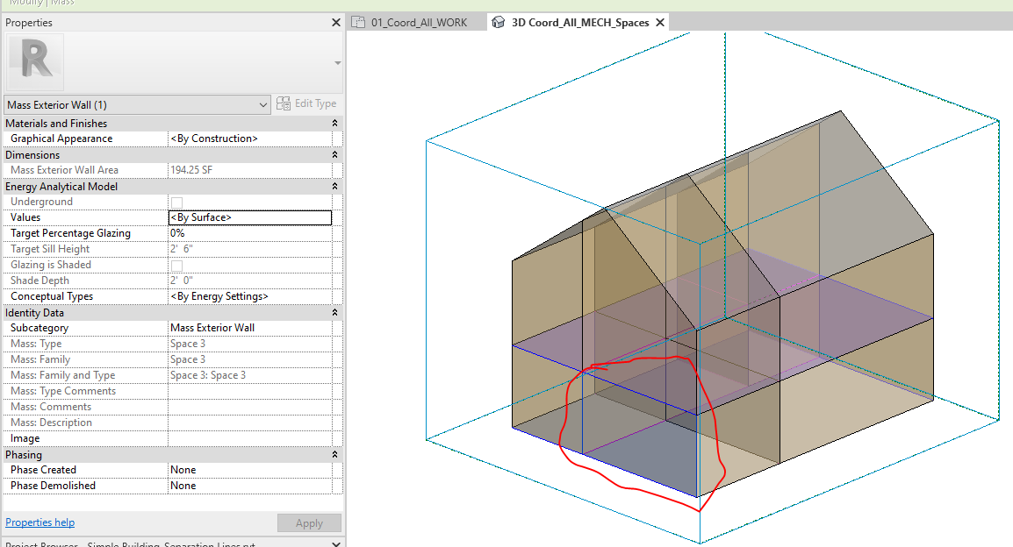Viewport: 1013px width, 547px height.
Task: Edit the Target Sill Height value field
Action: pos(250,248)
